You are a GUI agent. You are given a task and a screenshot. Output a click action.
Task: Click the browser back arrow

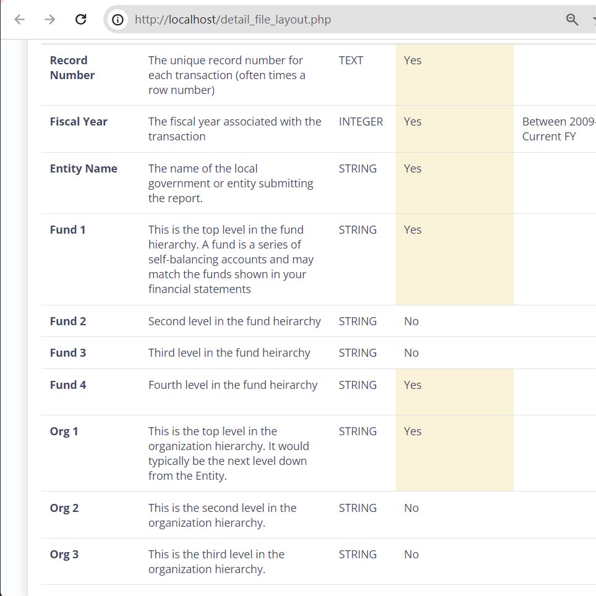[20, 20]
